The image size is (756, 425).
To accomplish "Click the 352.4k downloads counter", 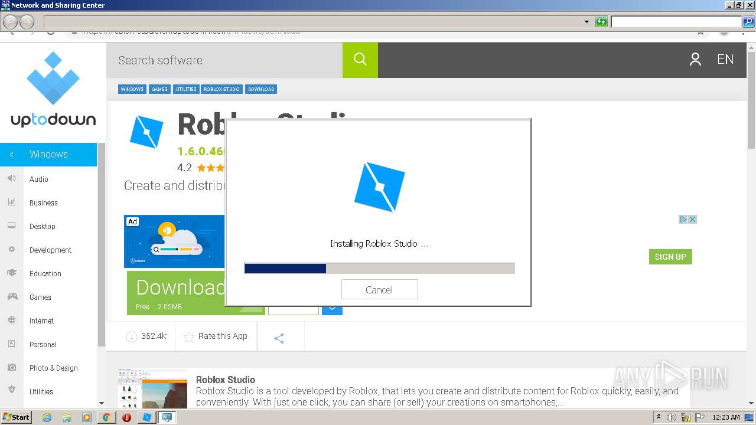I will click(x=146, y=336).
